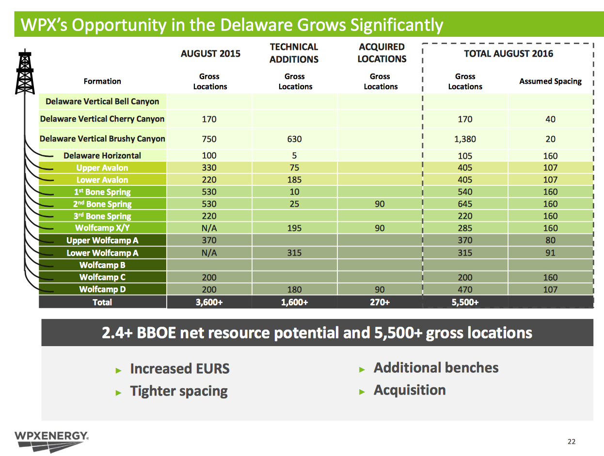This screenshot has height=456, width=604.
Task: Click the arrow beside Additional benches
Action: click(362, 368)
